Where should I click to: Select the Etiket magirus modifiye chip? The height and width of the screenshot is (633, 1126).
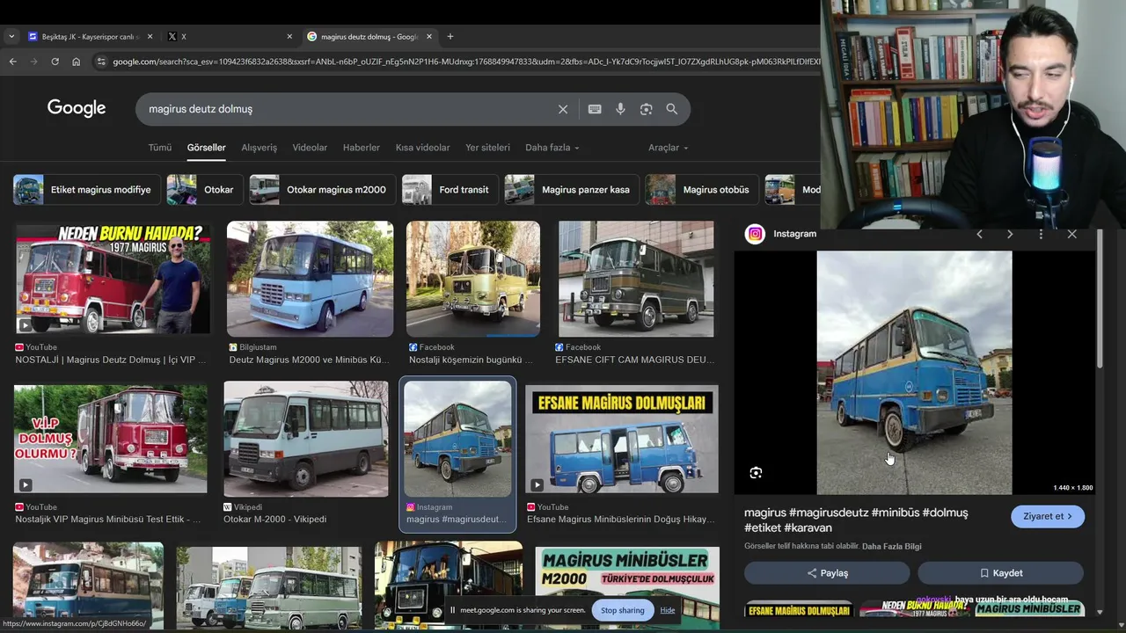tap(85, 190)
